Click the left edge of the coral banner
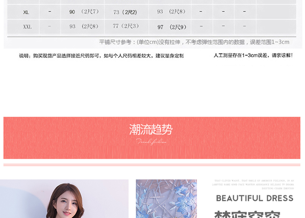 [x=8, y=138]
